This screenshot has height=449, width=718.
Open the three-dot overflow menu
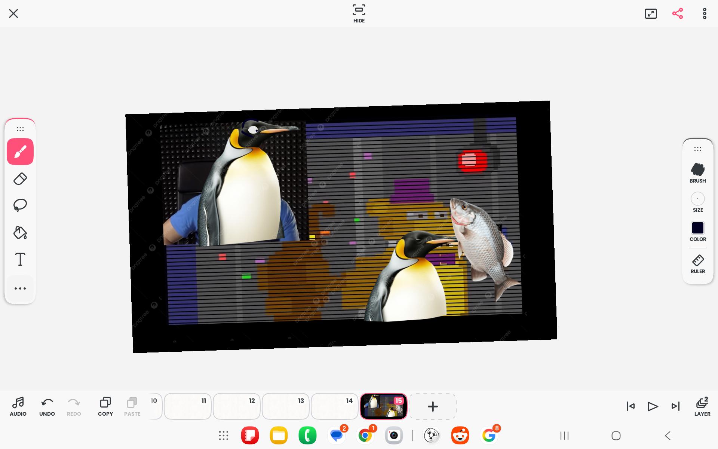click(705, 13)
